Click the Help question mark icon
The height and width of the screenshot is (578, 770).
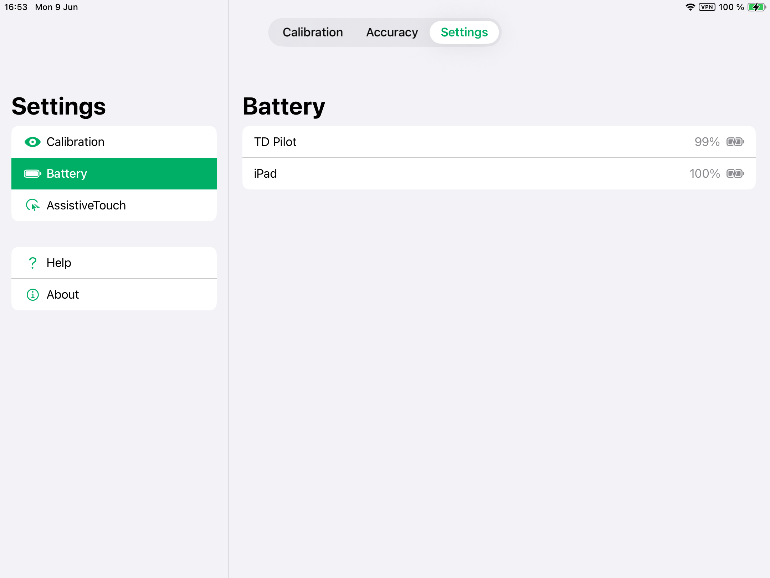tap(32, 263)
